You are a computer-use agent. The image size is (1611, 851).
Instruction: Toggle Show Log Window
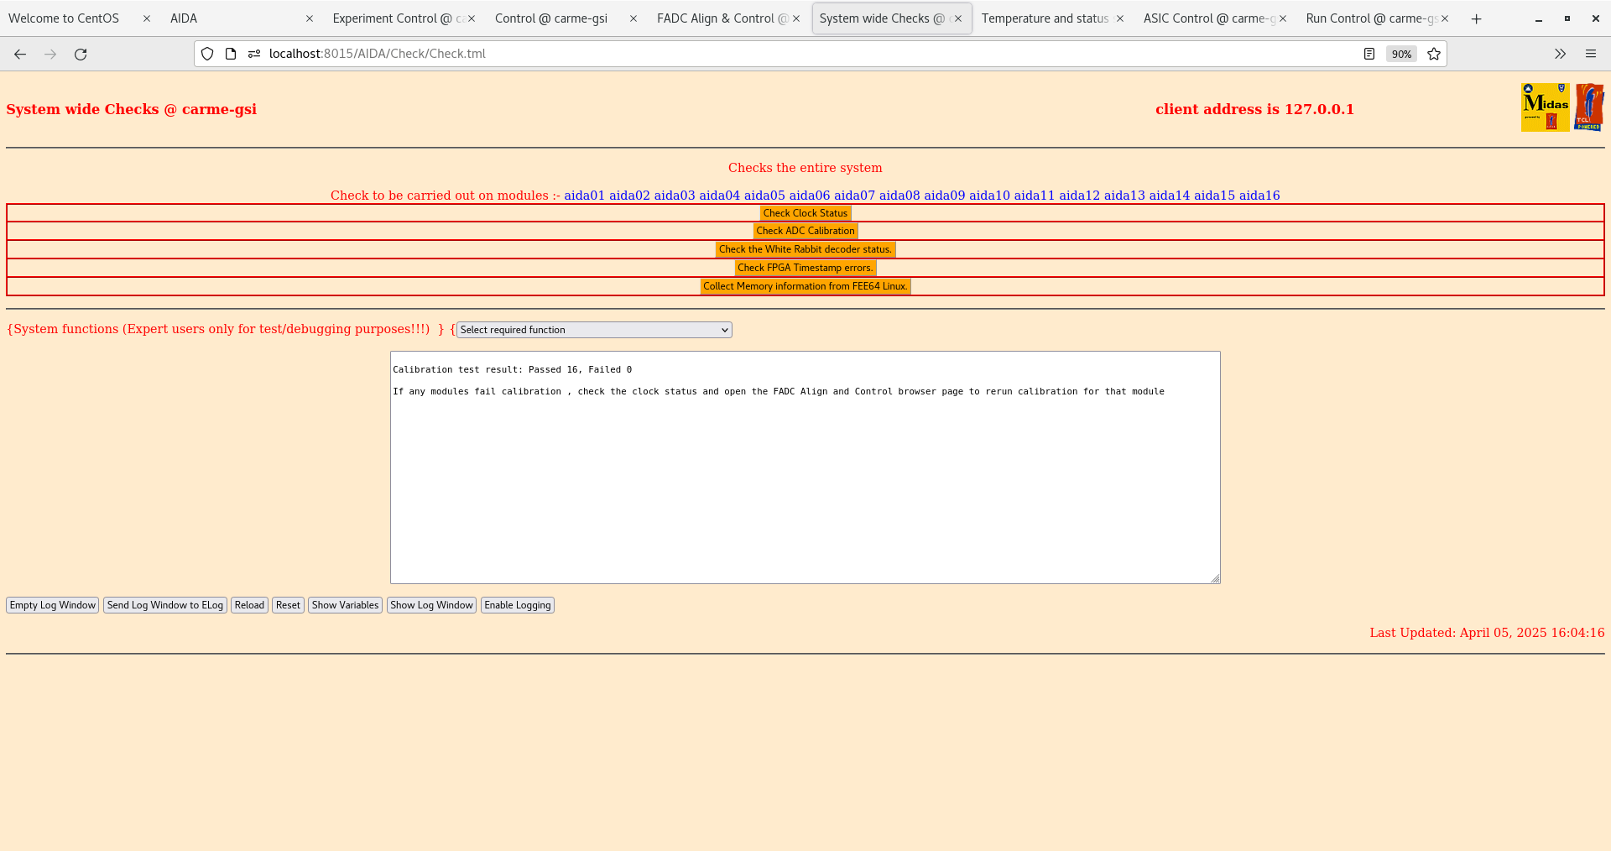(x=431, y=604)
